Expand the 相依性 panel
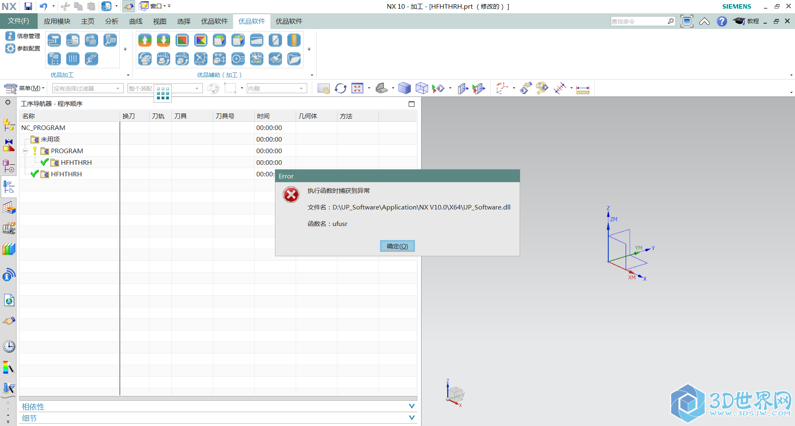The width and height of the screenshot is (795, 426). [412, 406]
